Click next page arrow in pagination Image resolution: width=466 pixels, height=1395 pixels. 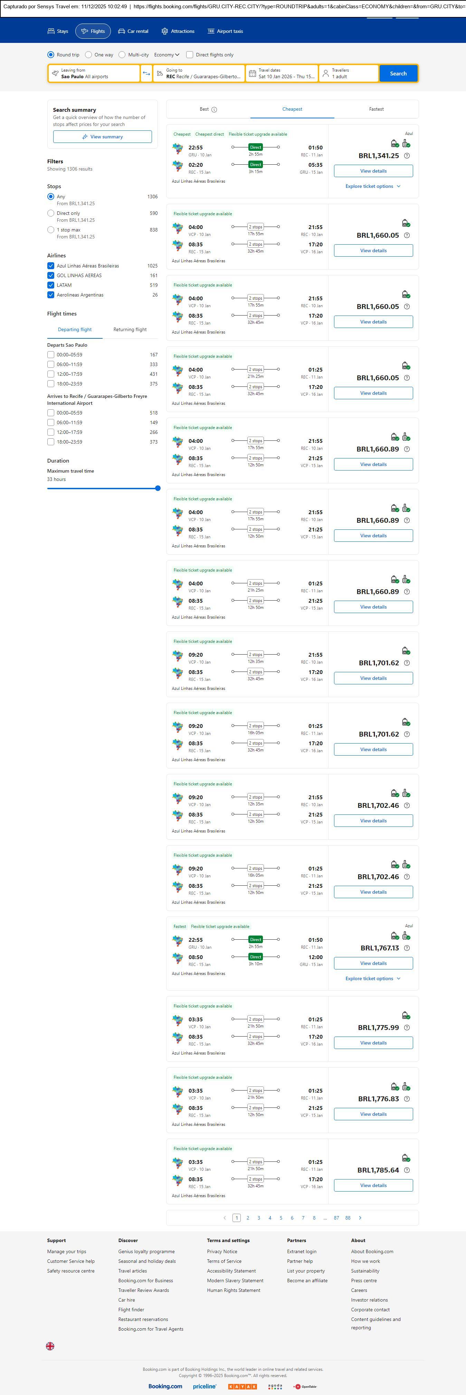pyautogui.click(x=360, y=1218)
